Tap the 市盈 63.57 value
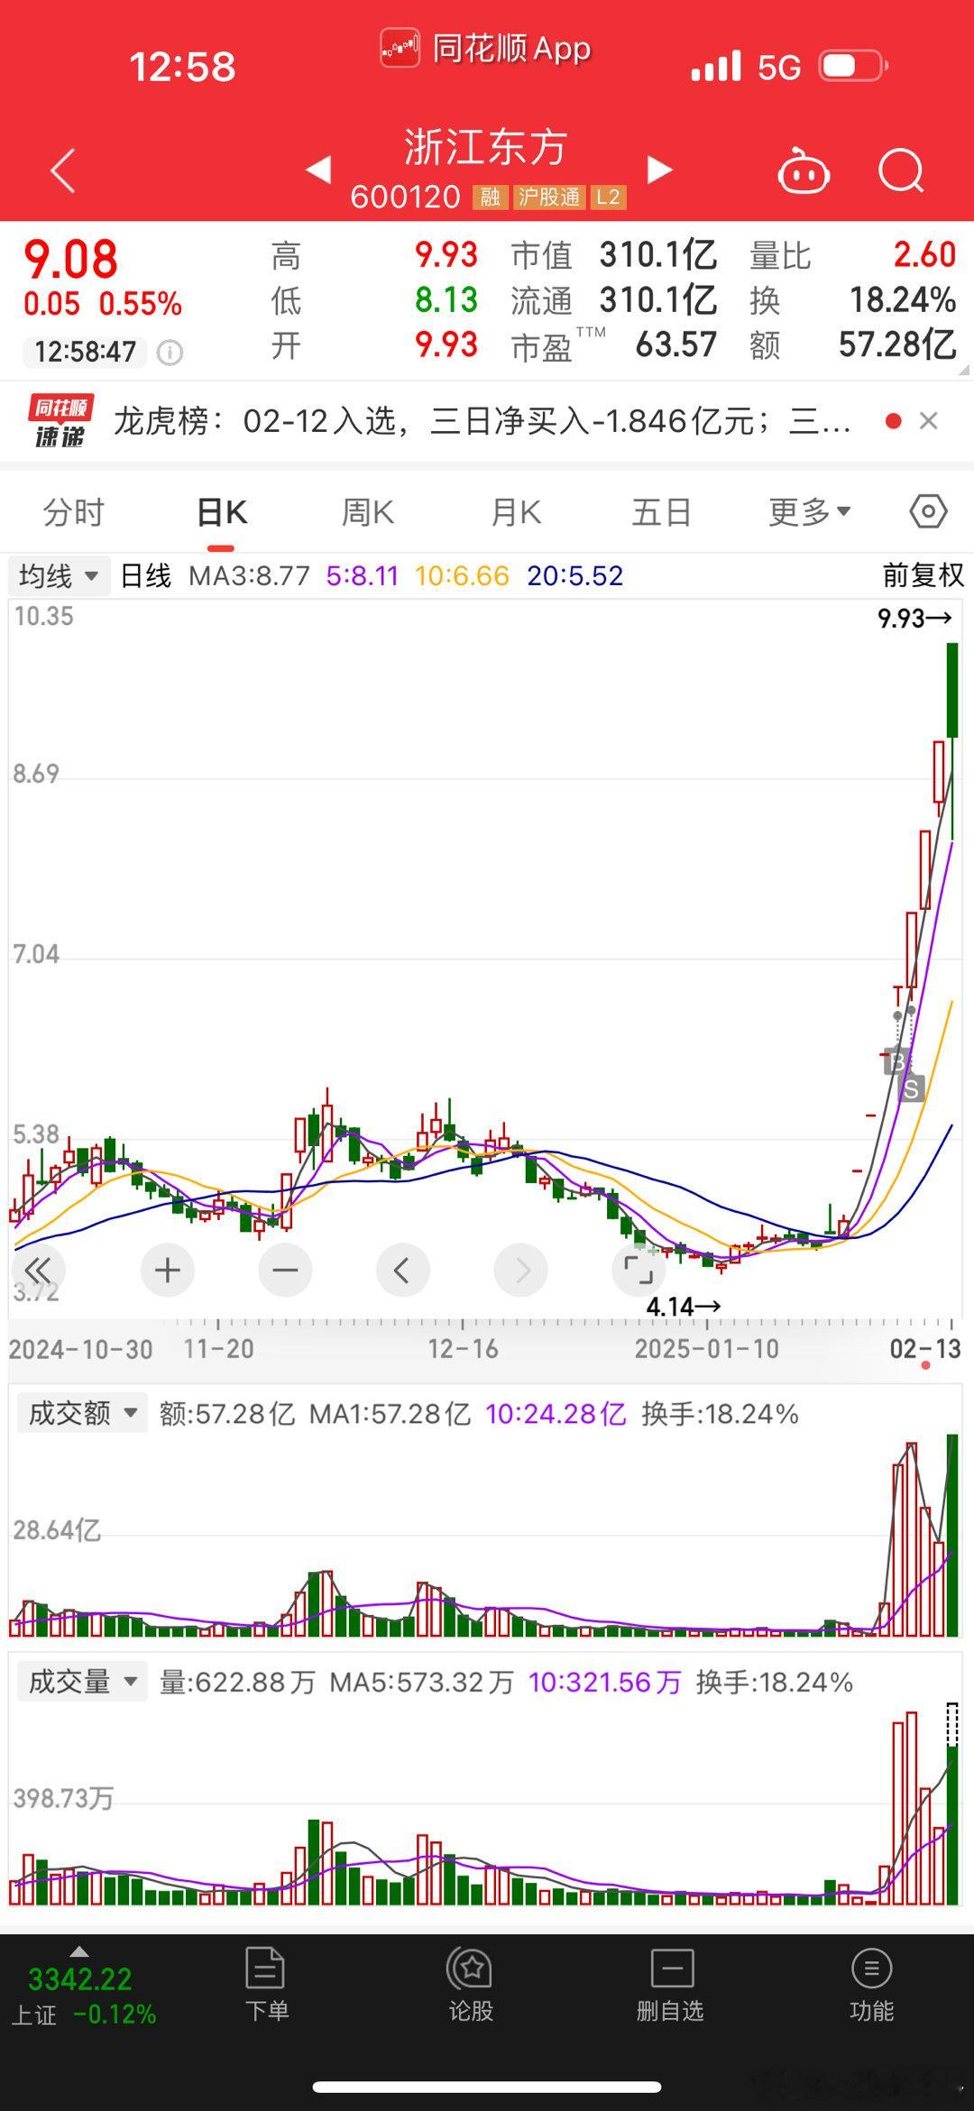The image size is (974, 2111). 676,344
